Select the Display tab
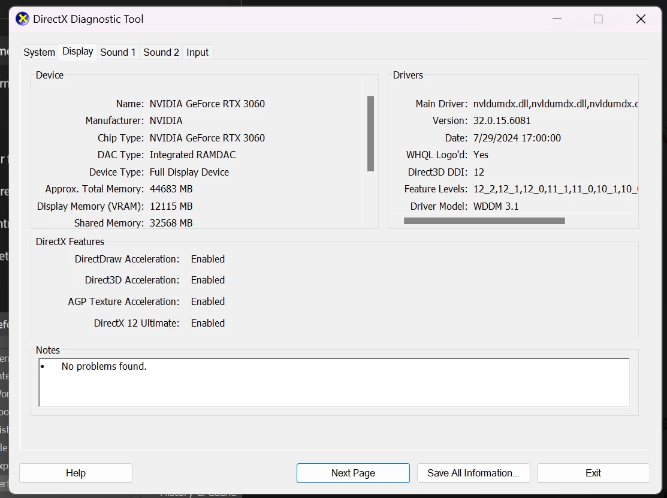The height and width of the screenshot is (498, 667). 78,52
